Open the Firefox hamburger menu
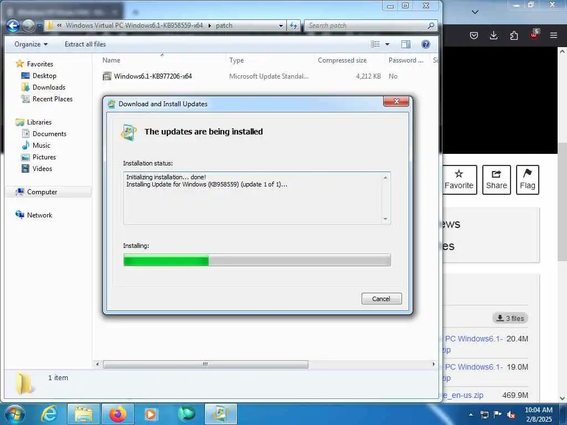The width and height of the screenshot is (567, 425). coord(554,35)
